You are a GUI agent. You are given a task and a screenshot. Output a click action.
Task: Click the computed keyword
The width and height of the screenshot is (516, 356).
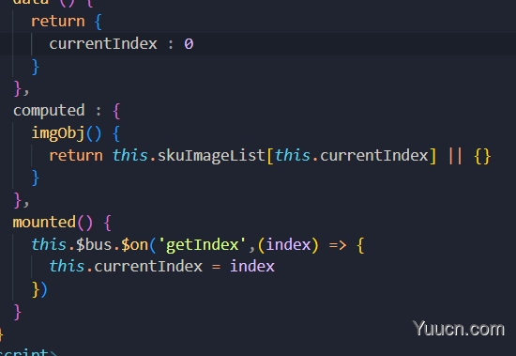[x=49, y=112]
